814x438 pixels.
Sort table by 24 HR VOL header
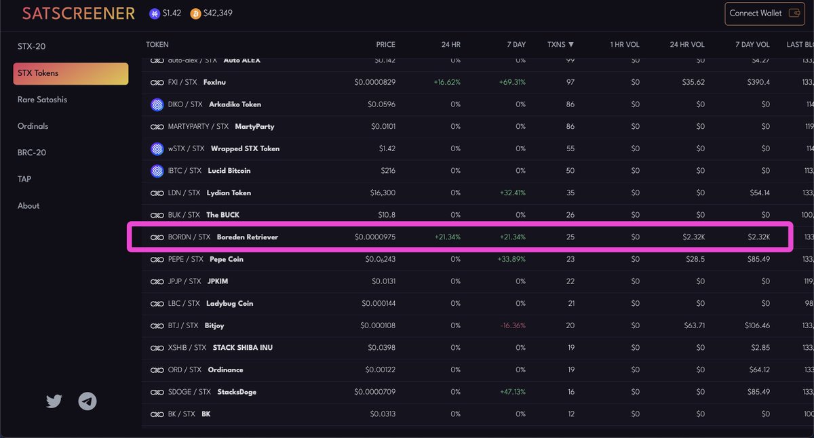tap(687, 45)
